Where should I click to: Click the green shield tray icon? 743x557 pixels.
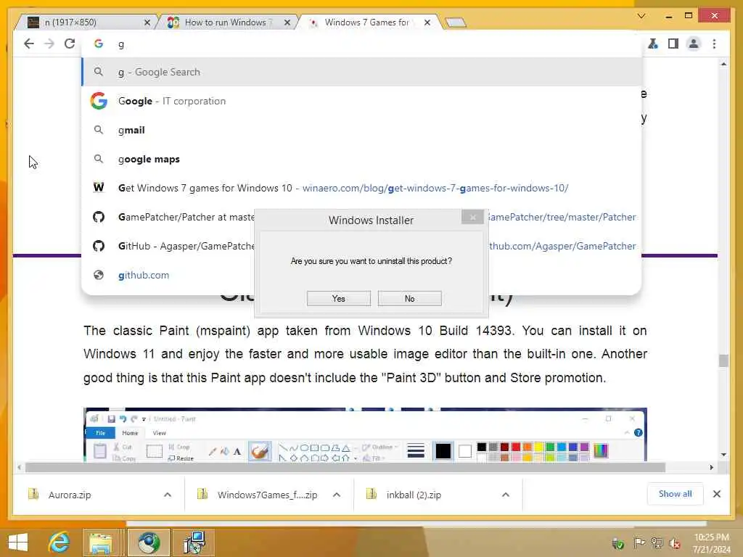pyautogui.click(x=617, y=543)
